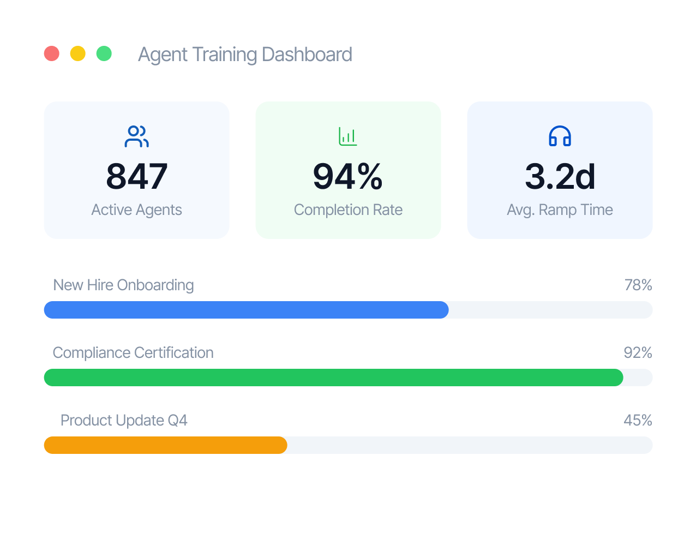696x551 pixels.
Task: Open the 94% Completion Rate card
Action: point(348,170)
